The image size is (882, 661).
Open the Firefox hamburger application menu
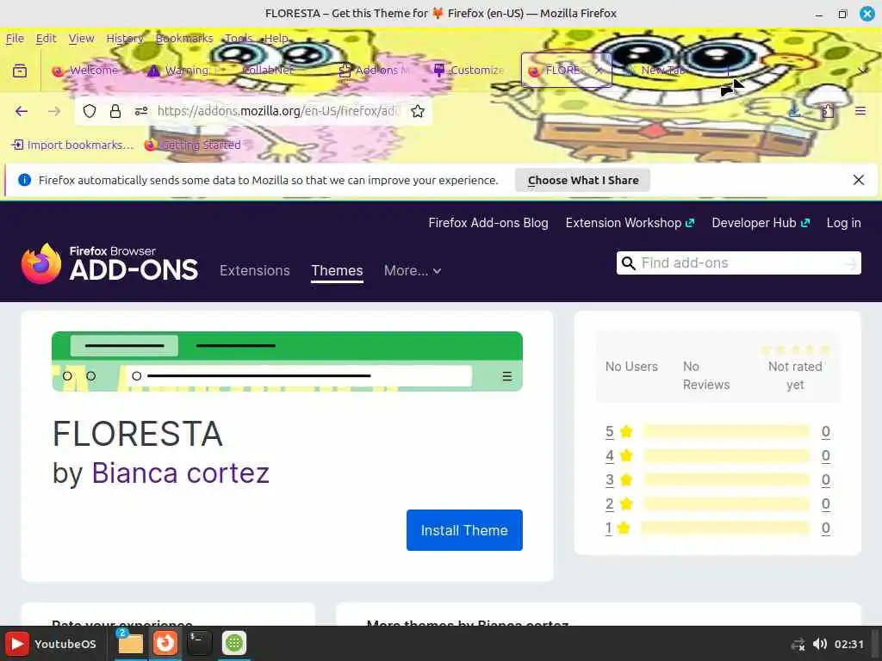click(x=860, y=111)
